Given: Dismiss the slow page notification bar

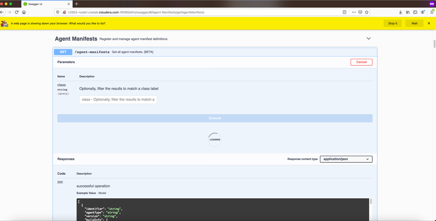Looking at the screenshot, I should click(x=429, y=24).
